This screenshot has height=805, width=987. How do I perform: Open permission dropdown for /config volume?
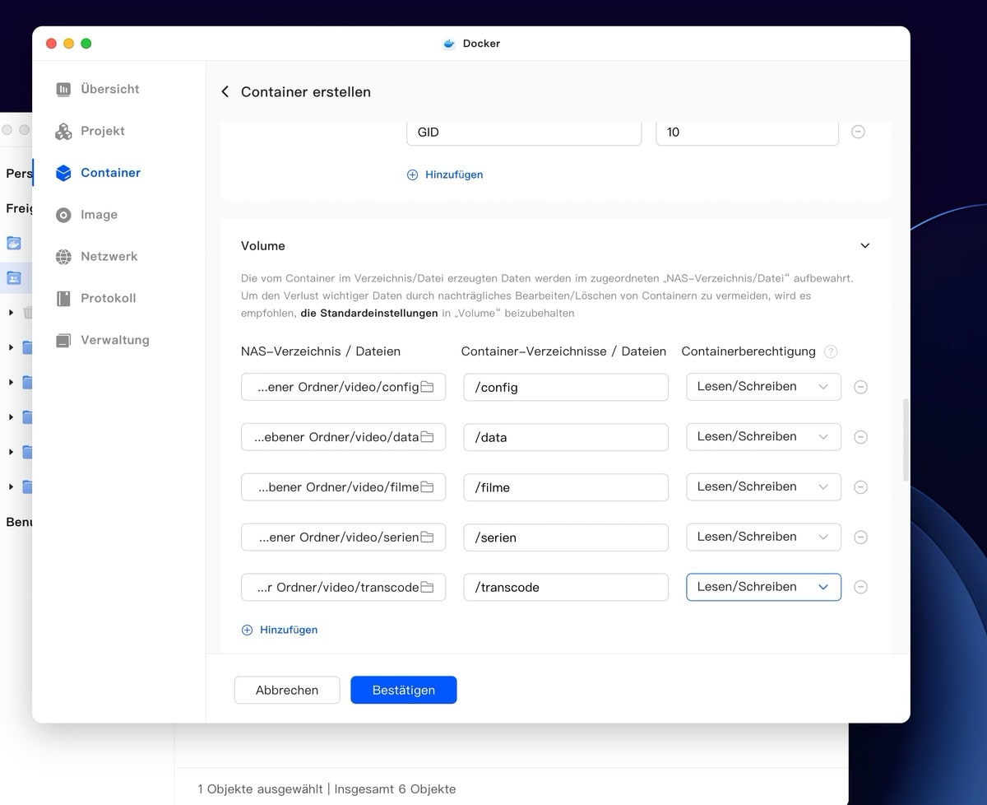[x=762, y=387]
